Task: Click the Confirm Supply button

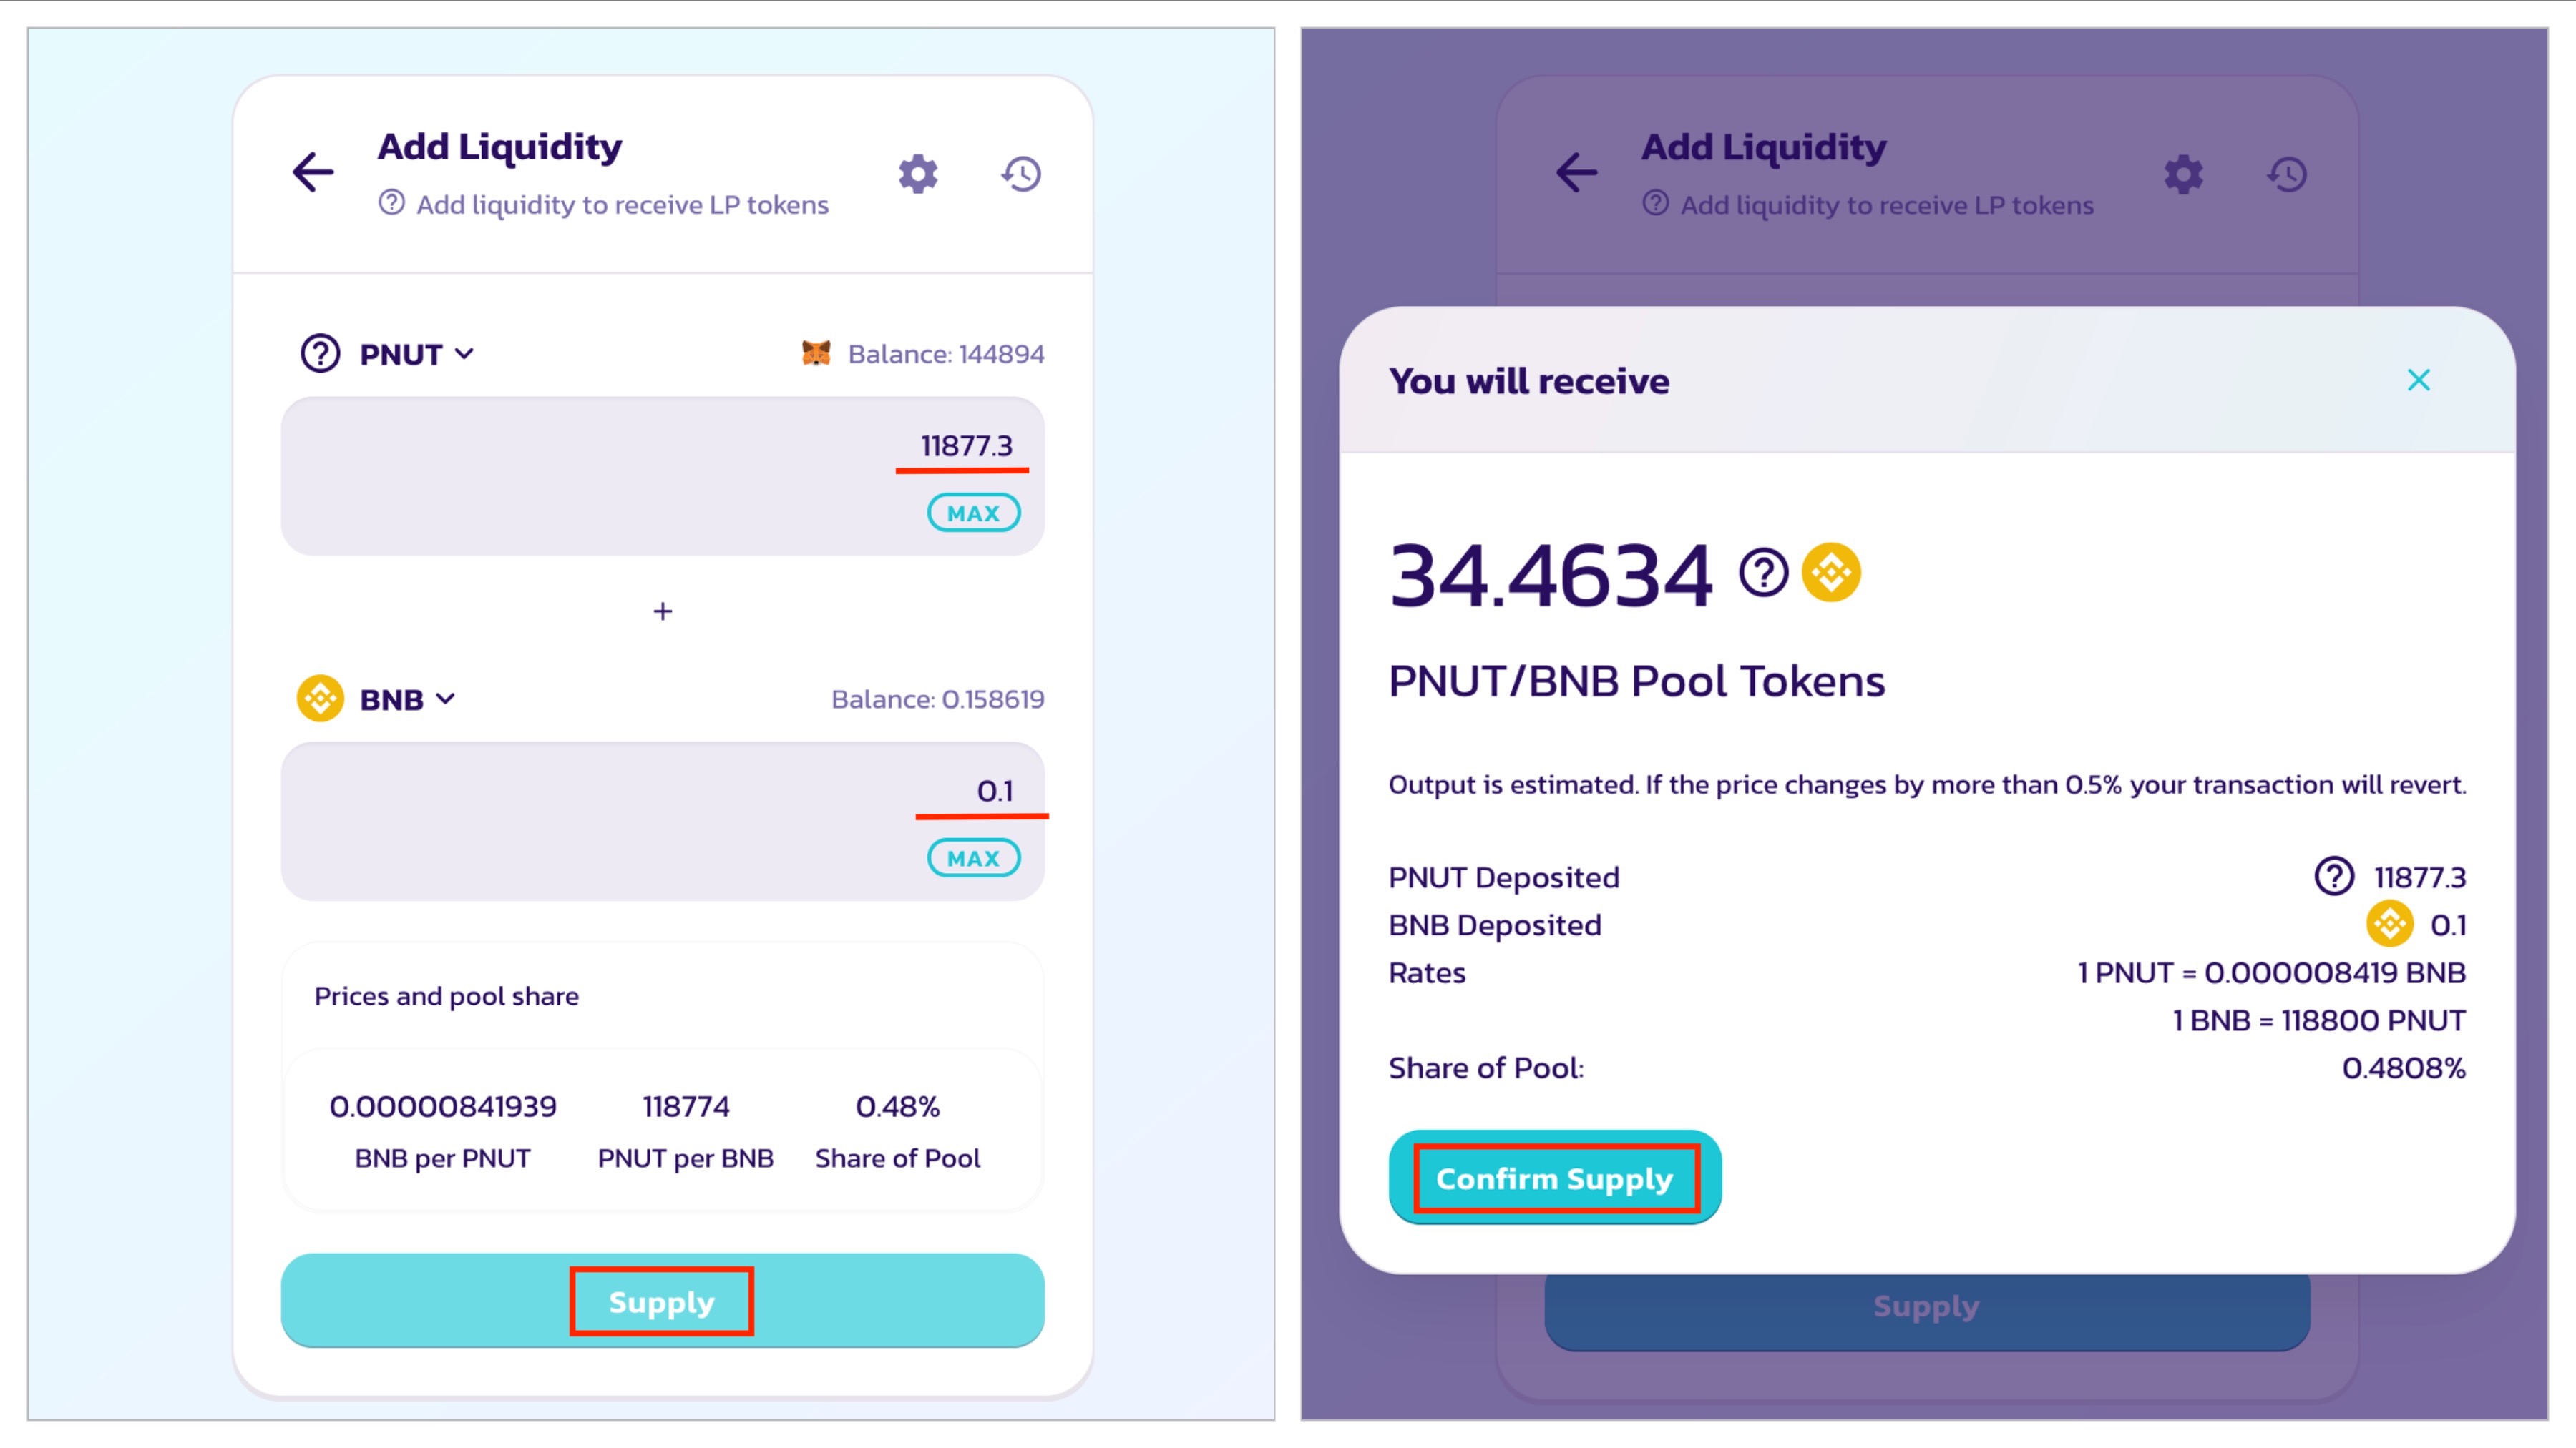Action: coord(1555,1177)
